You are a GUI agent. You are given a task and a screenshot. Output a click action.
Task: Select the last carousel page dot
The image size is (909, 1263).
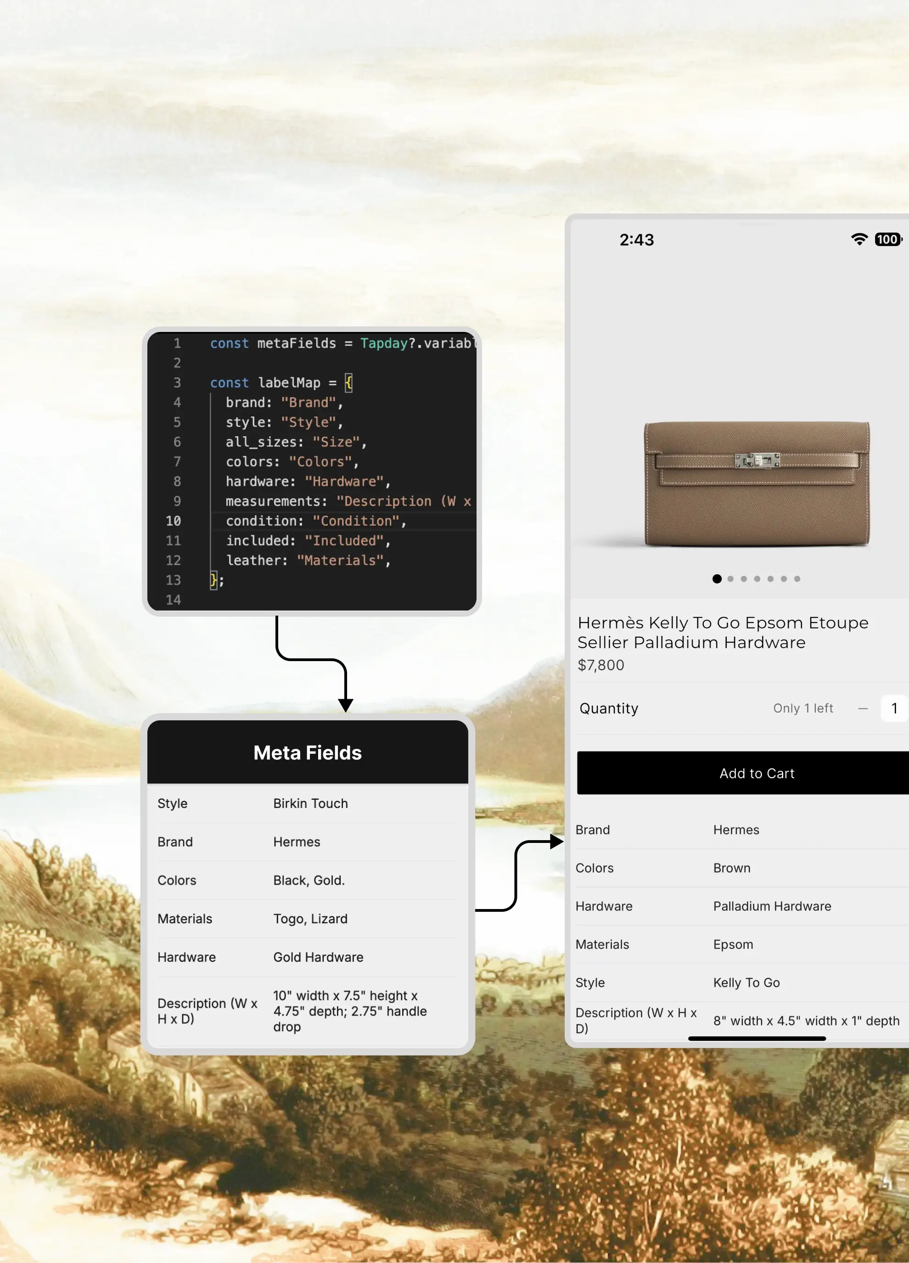point(797,579)
